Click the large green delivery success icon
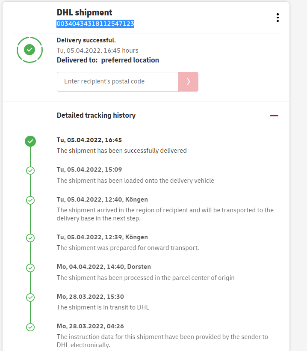 [x=30, y=50]
